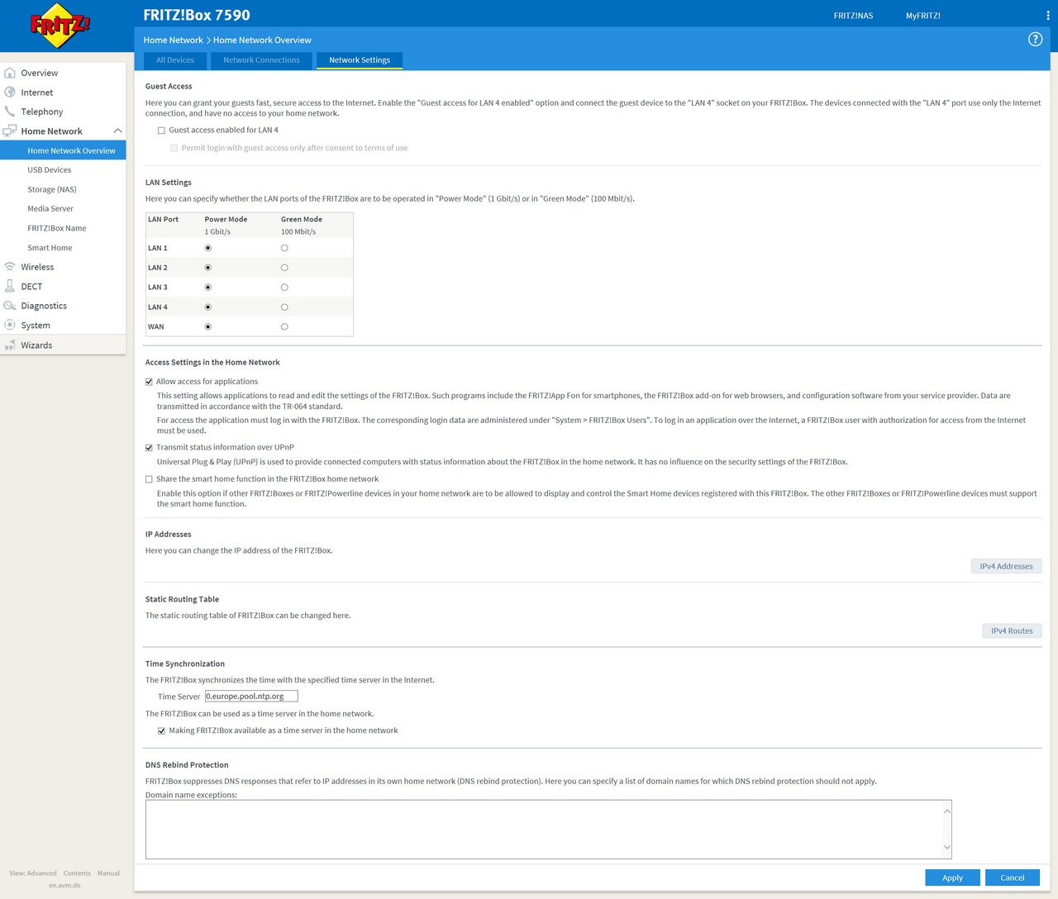This screenshot has width=1058, height=899.
Task: Click the DECT handset icon
Action: 10,286
